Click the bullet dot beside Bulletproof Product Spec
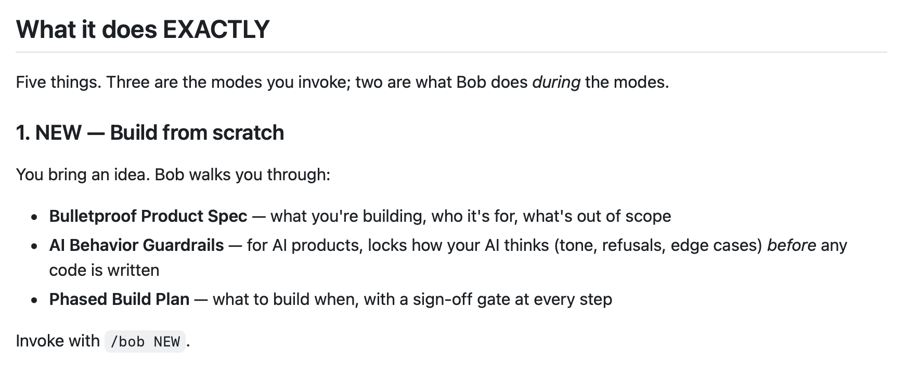This screenshot has height=374, width=906. pyautogui.click(x=34, y=217)
